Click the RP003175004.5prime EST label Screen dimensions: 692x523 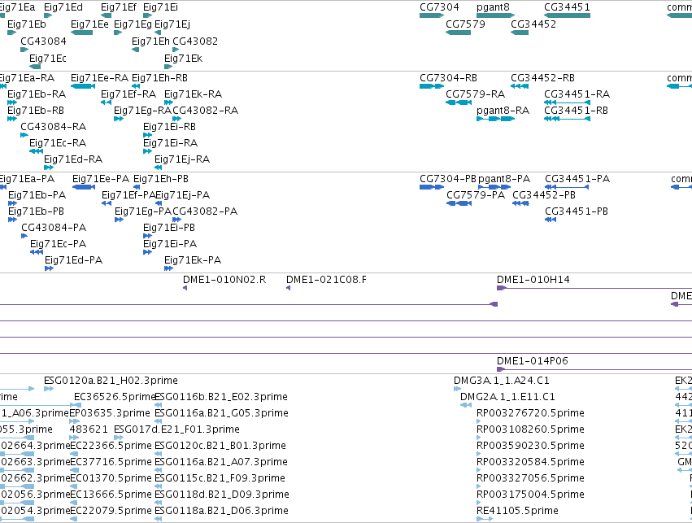(530, 495)
